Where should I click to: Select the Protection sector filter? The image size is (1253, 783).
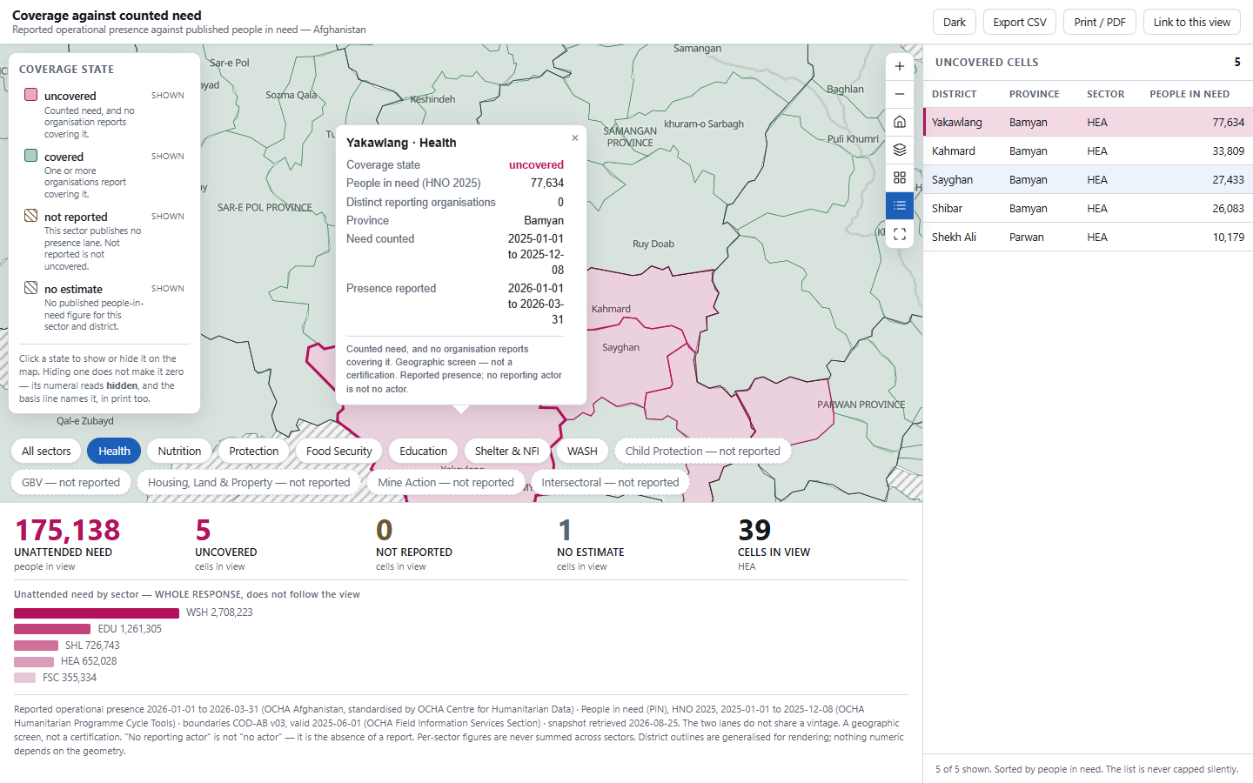point(253,451)
